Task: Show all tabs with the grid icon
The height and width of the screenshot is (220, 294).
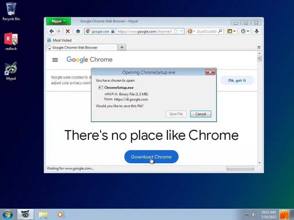Action: [x=259, y=47]
